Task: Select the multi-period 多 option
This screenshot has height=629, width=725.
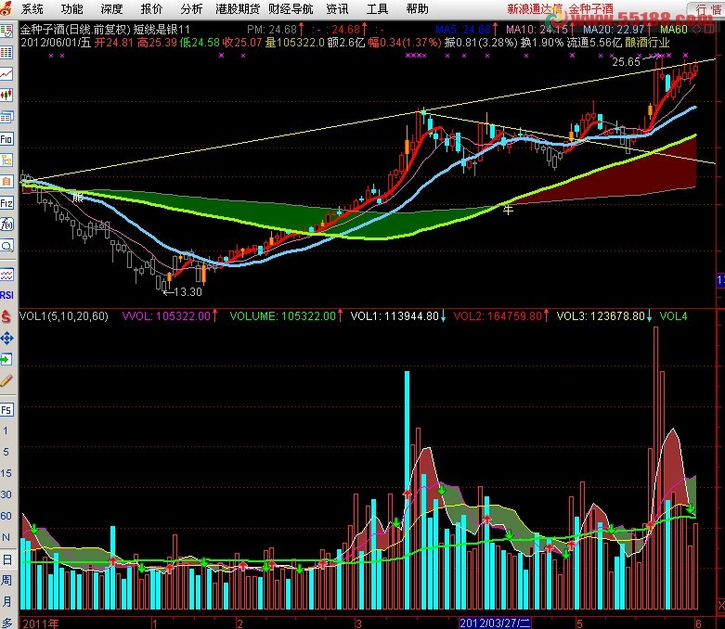Action: (6, 623)
